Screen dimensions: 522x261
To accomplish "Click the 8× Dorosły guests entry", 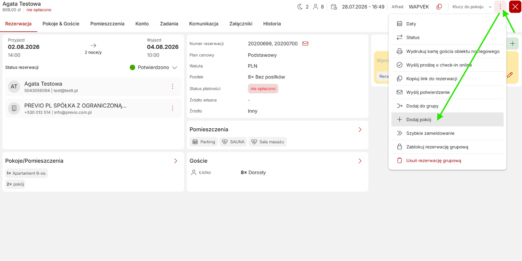I will point(253,173).
